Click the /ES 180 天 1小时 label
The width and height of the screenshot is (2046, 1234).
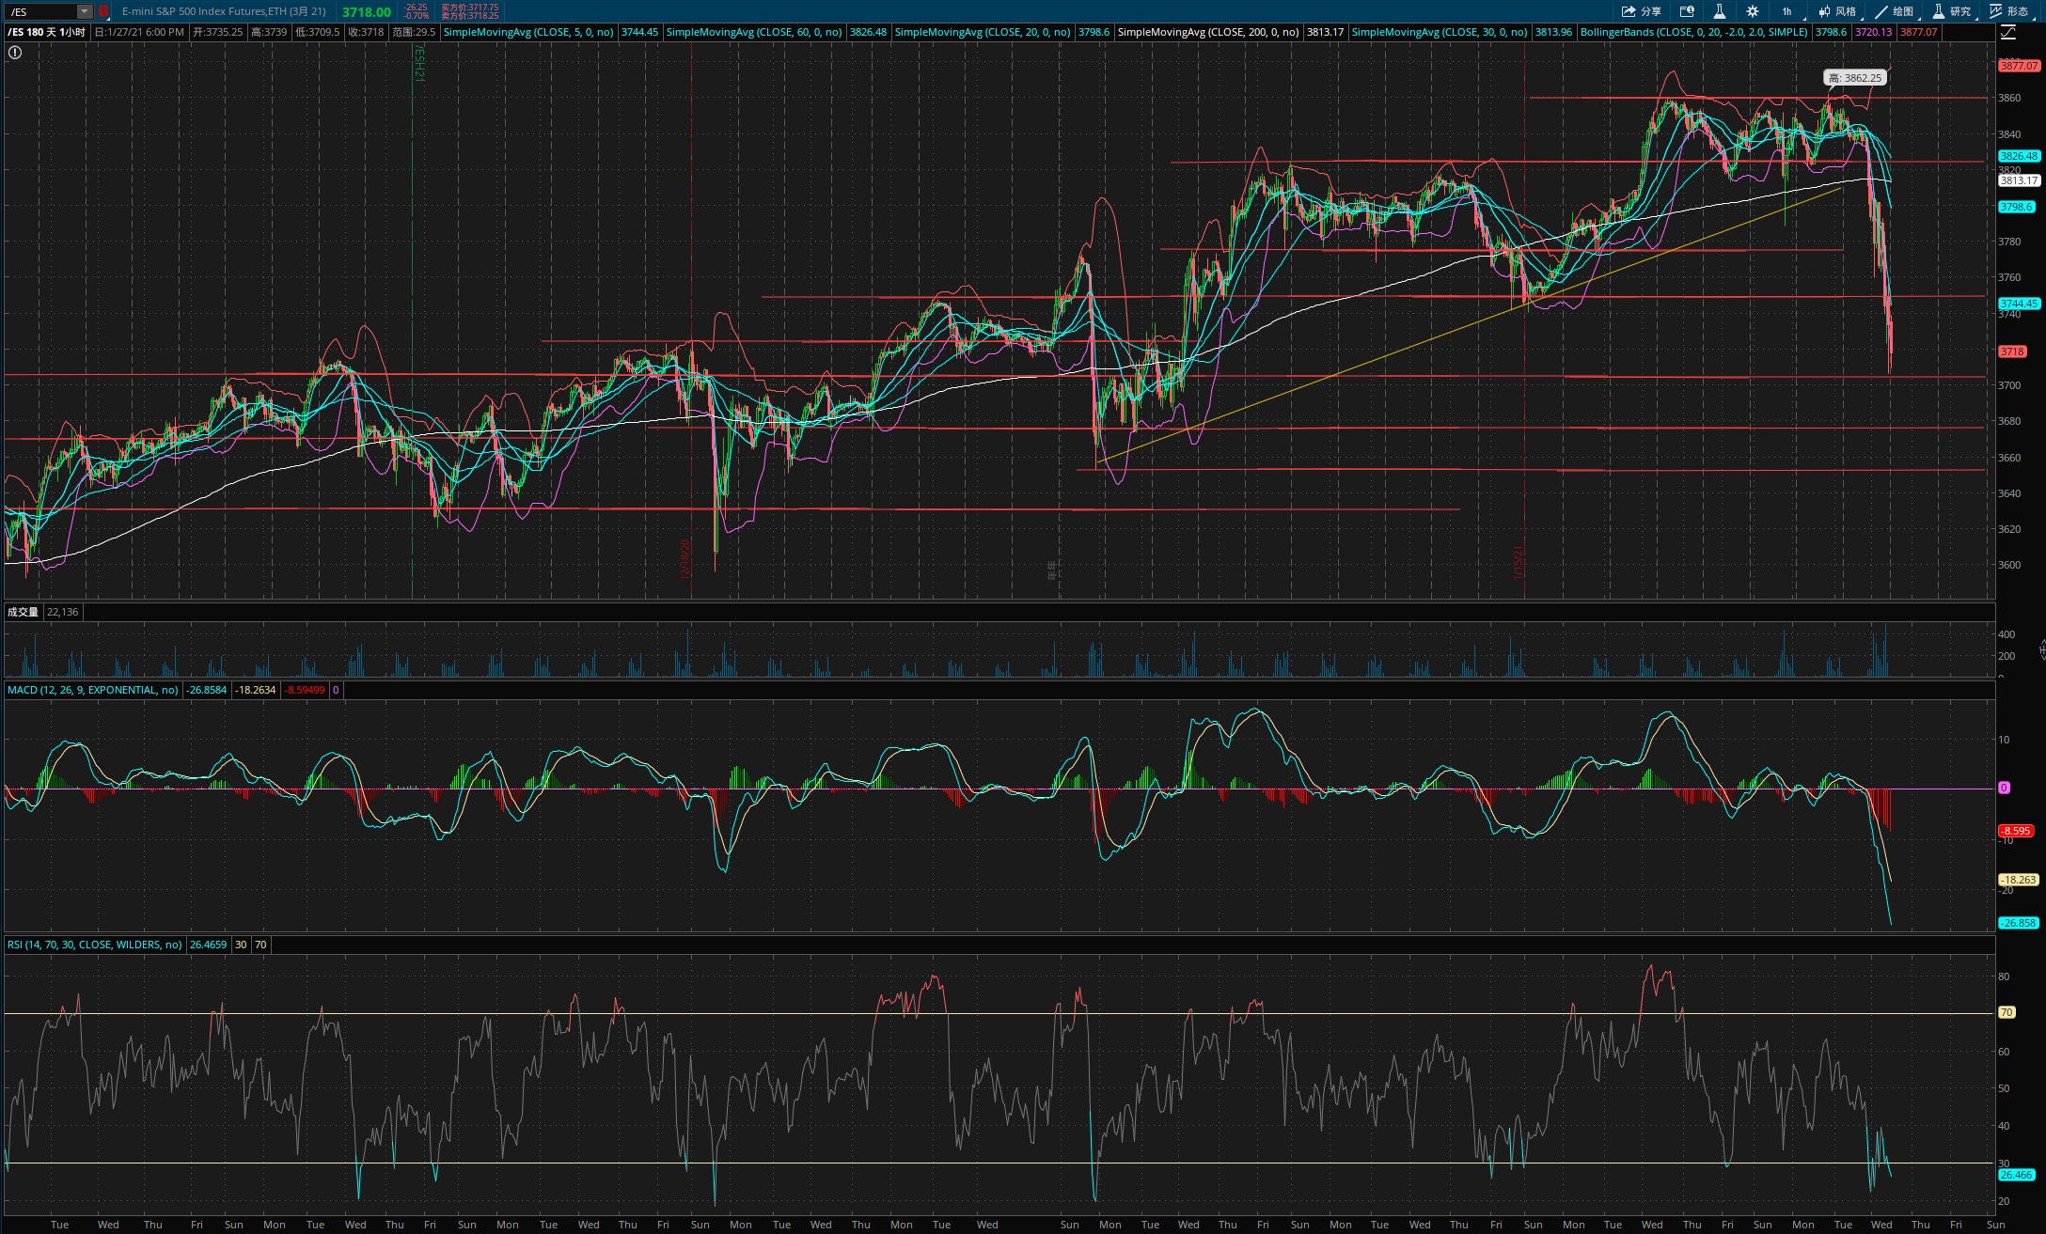click(47, 32)
